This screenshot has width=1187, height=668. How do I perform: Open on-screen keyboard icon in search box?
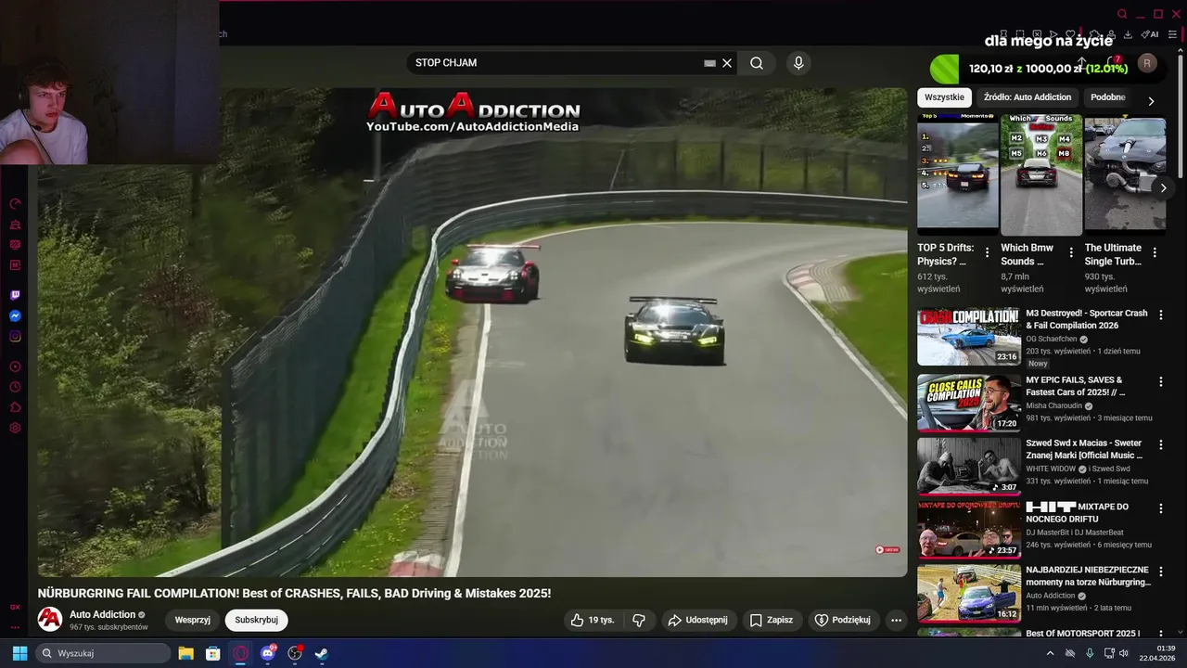tap(709, 63)
